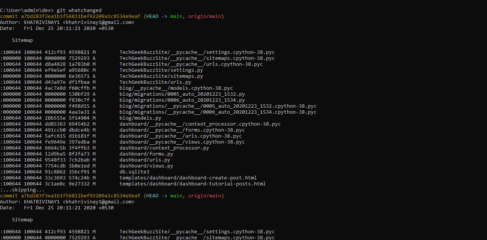Click the dashboard-tutorial-posts.html template path
This screenshot has width=487, height=240.
click(x=192, y=184)
